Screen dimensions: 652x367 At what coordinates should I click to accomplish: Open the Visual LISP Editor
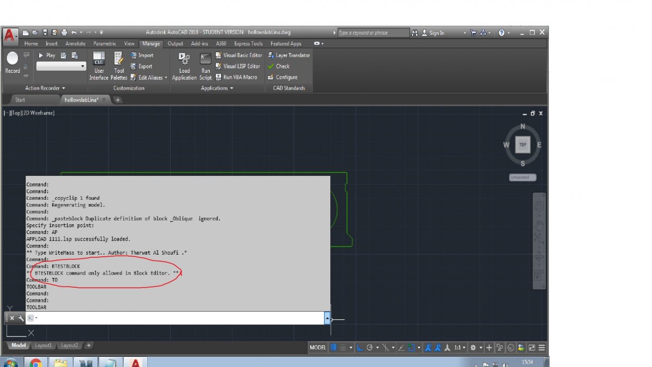point(238,66)
